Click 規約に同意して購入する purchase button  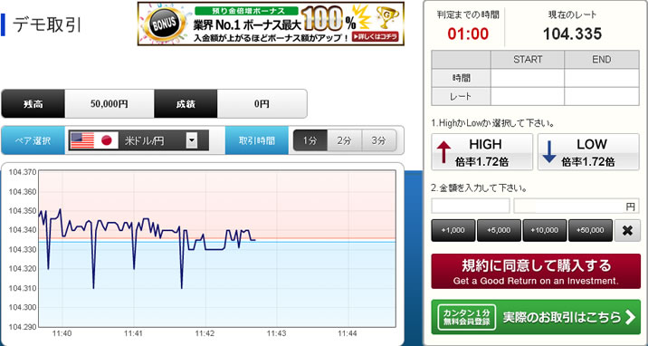point(536,271)
